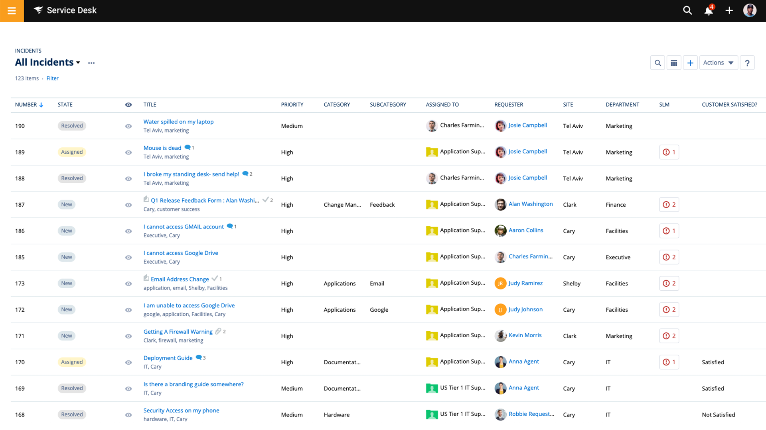Add new incident with blue plus button
The width and height of the screenshot is (766, 430).
tap(690, 63)
